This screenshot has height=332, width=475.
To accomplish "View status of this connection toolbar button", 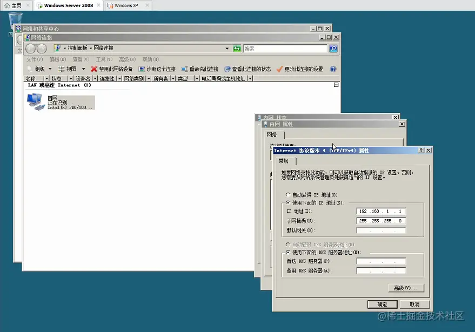I will [247, 69].
